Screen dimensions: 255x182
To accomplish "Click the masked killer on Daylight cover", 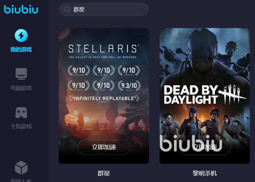I will click(203, 54).
